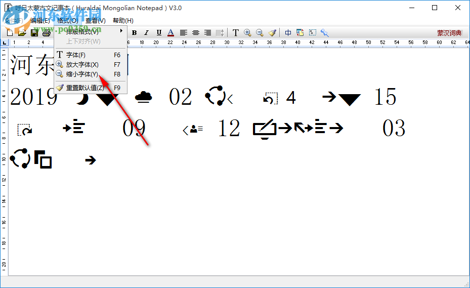Click the toolbar brush reset icon
Image resolution: width=470 pixels, height=288 pixels.
tap(272, 33)
